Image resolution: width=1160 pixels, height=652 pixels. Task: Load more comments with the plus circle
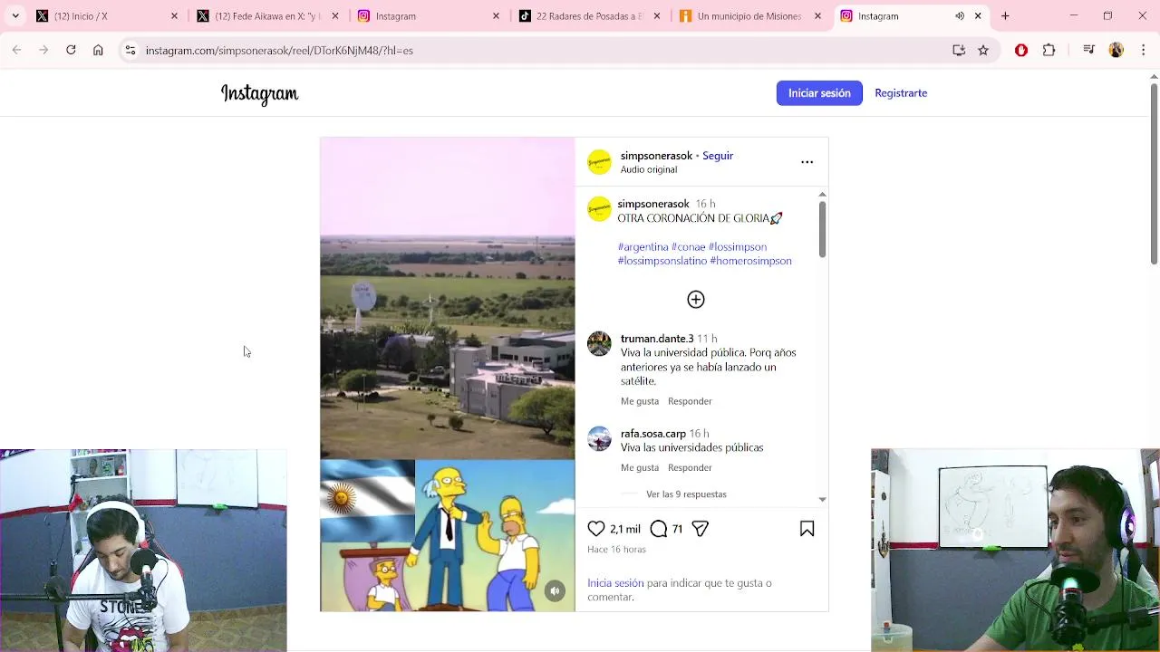point(696,300)
